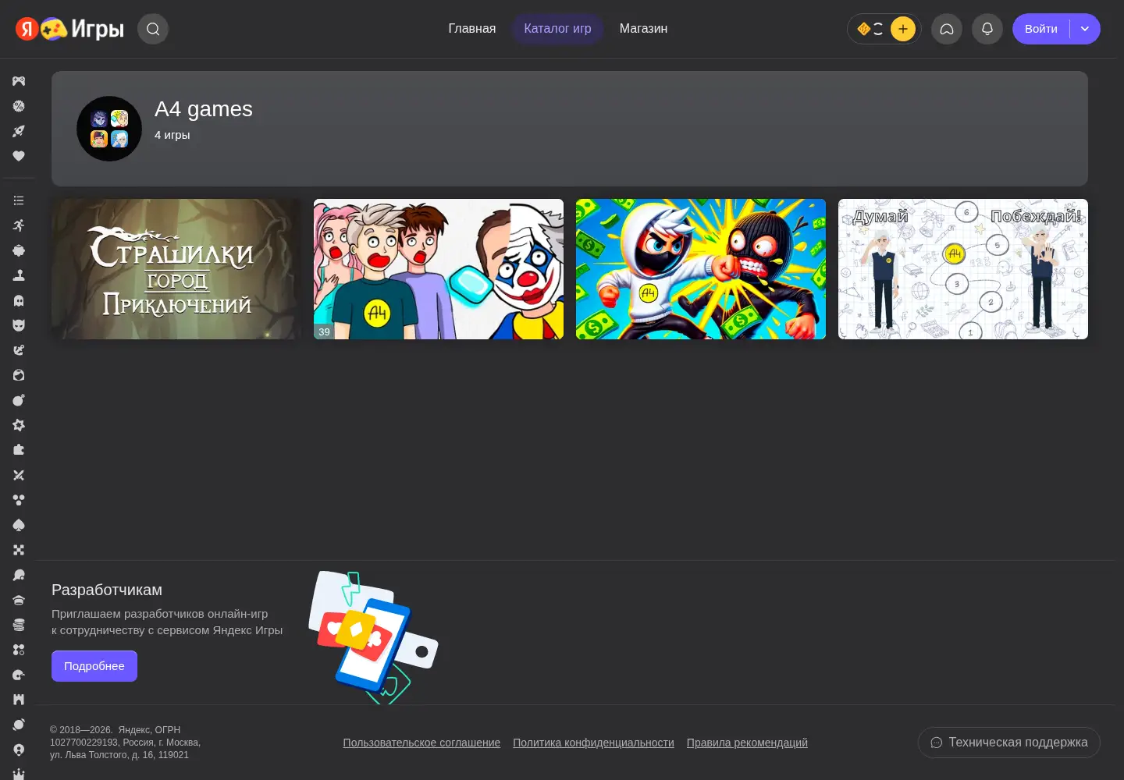This screenshot has width=1124, height=780.
Task: Open the notifications bell
Action: 987,29
